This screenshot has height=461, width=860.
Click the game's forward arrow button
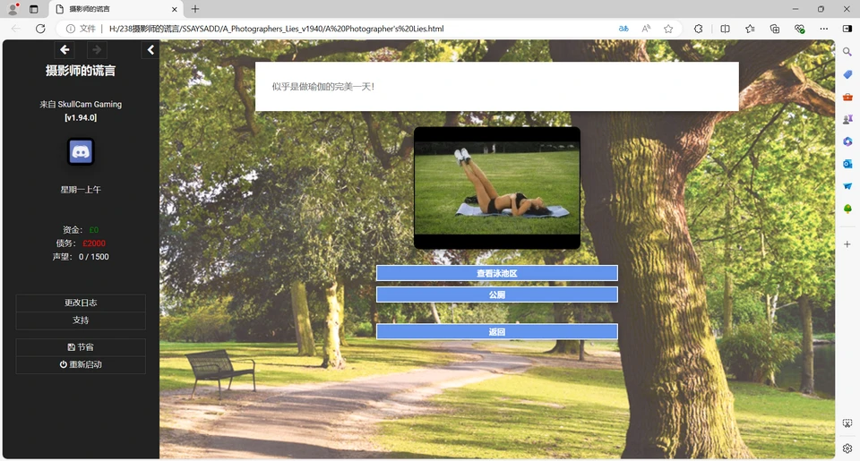[x=96, y=50]
